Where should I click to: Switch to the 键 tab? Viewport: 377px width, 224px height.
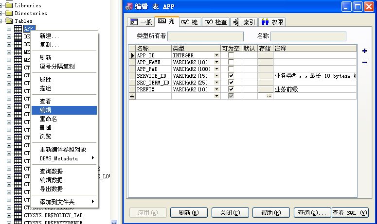(190, 22)
